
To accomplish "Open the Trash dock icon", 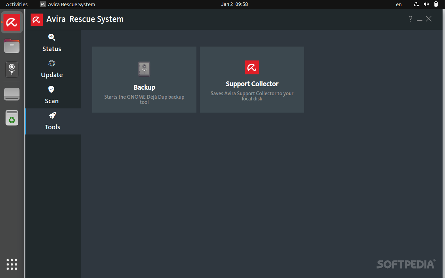I will pos(12,117).
